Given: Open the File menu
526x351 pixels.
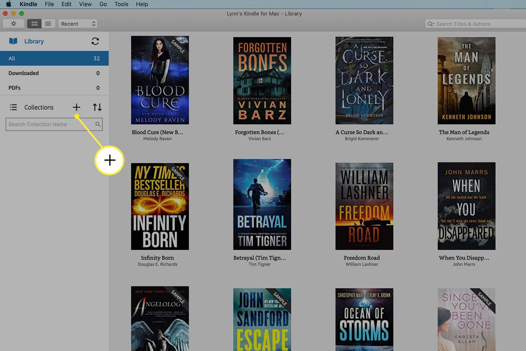Looking at the screenshot, I should pyautogui.click(x=49, y=4).
